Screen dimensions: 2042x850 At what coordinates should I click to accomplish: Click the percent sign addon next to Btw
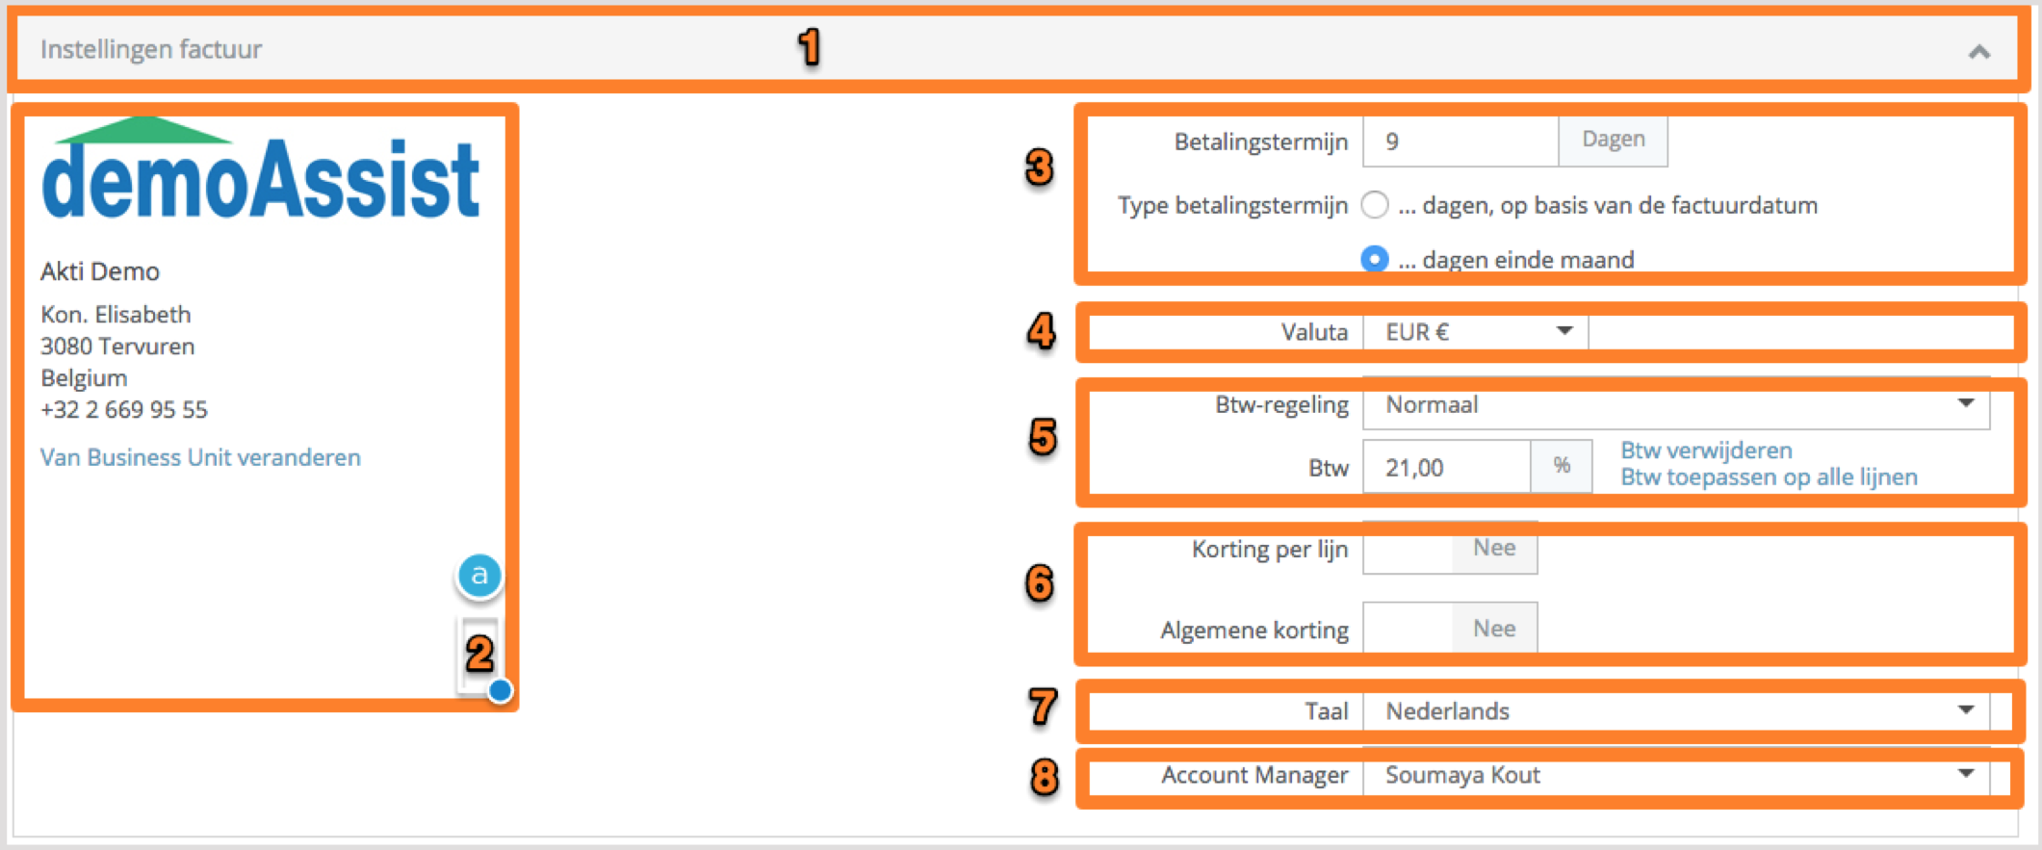1562,467
